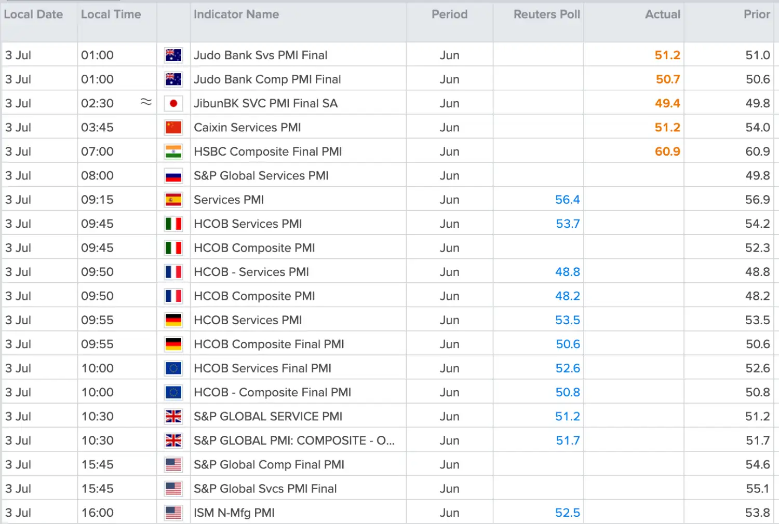779x524 pixels.
Task: Open the HCOB - Services PMI indicator
Action: (x=251, y=272)
